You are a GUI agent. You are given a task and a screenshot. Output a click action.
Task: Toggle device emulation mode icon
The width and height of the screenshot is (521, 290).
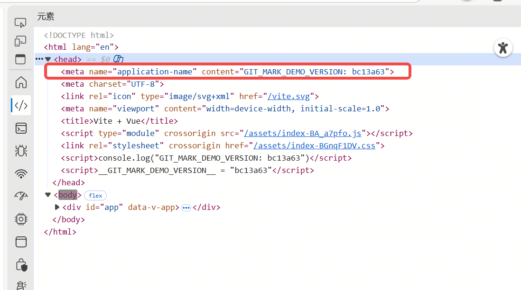[20, 41]
